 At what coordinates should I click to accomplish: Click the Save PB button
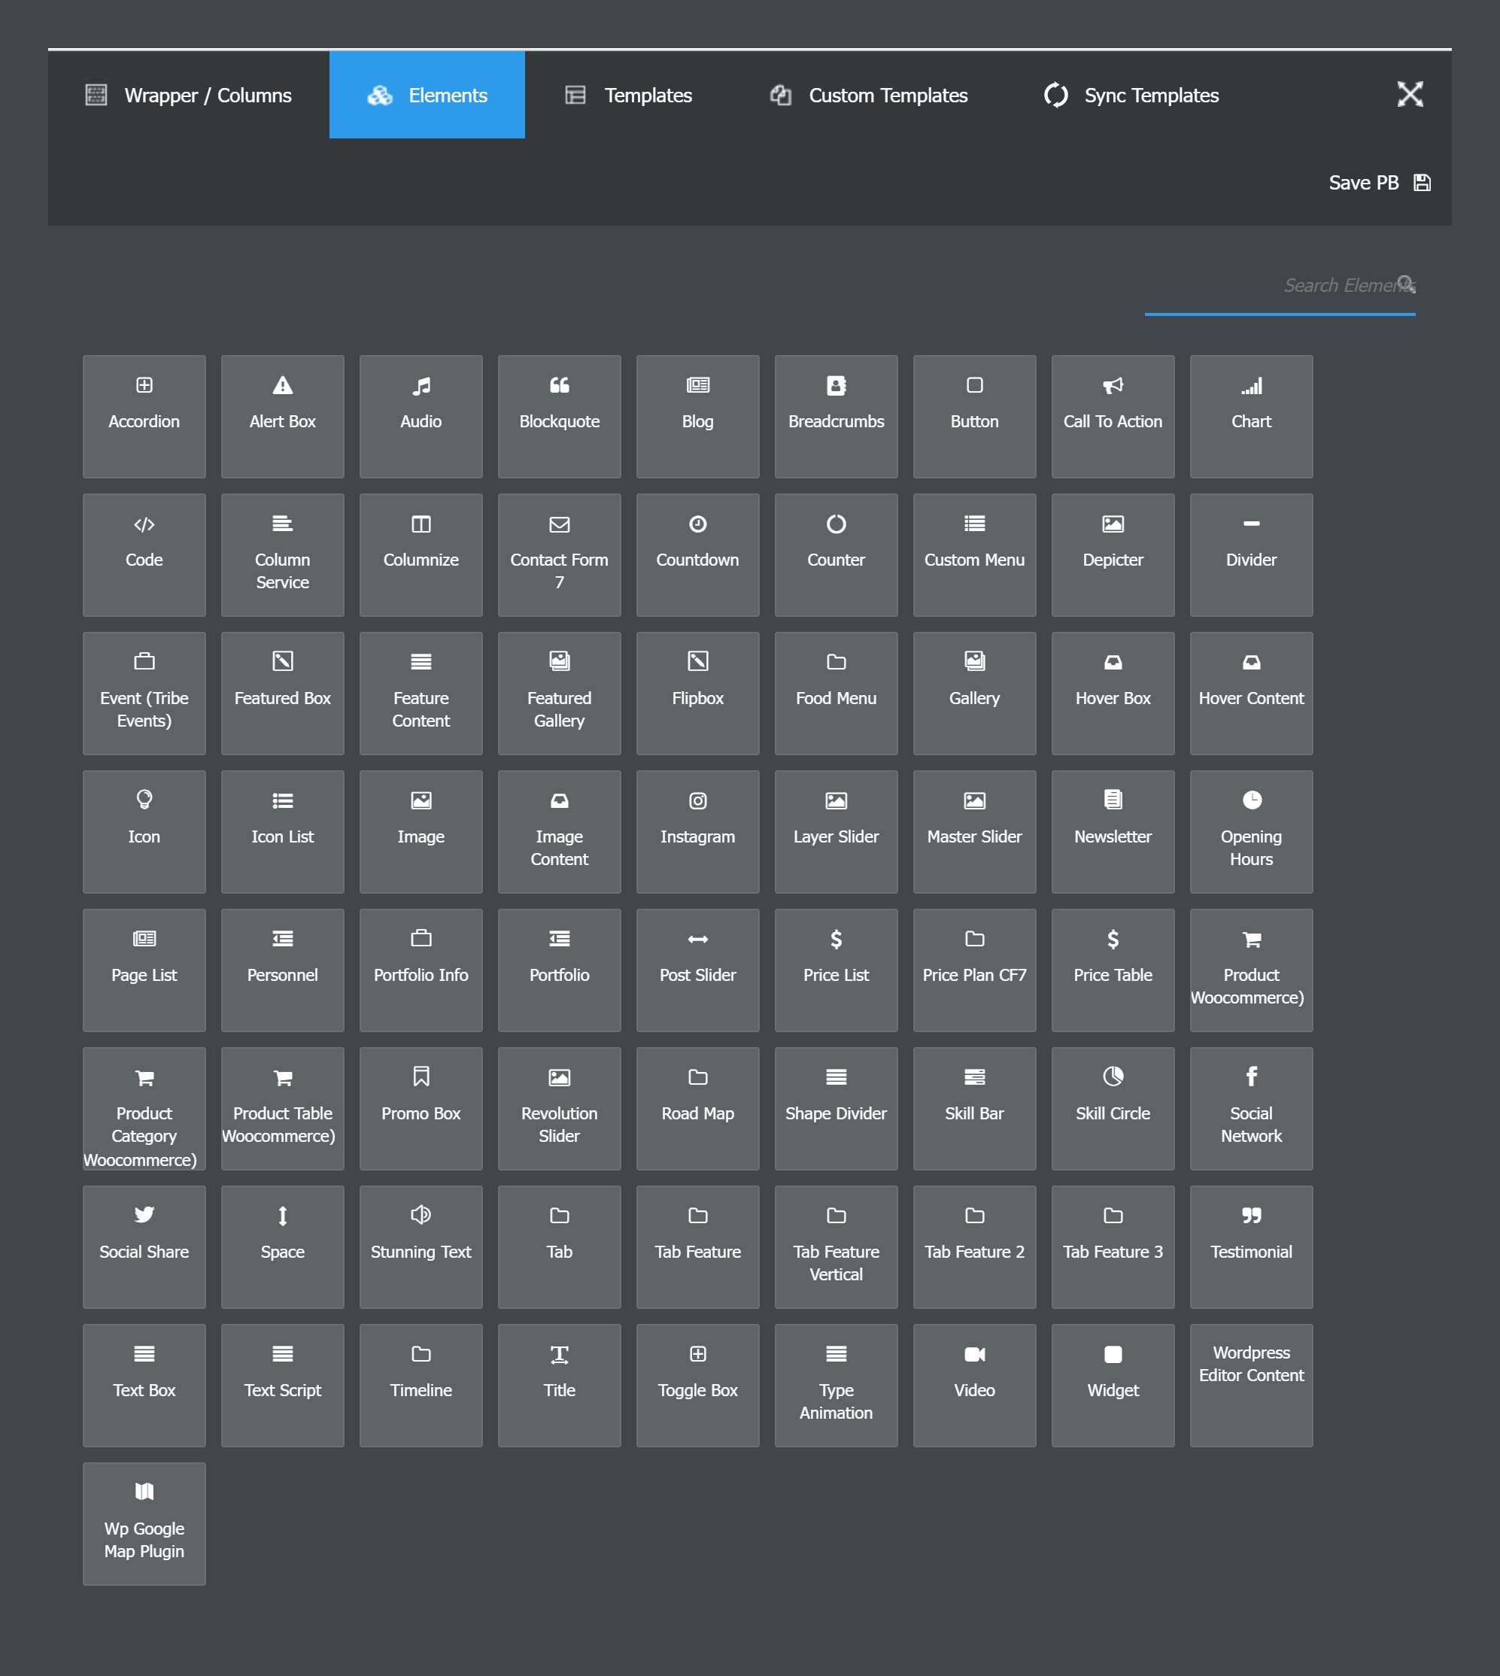click(x=1379, y=183)
